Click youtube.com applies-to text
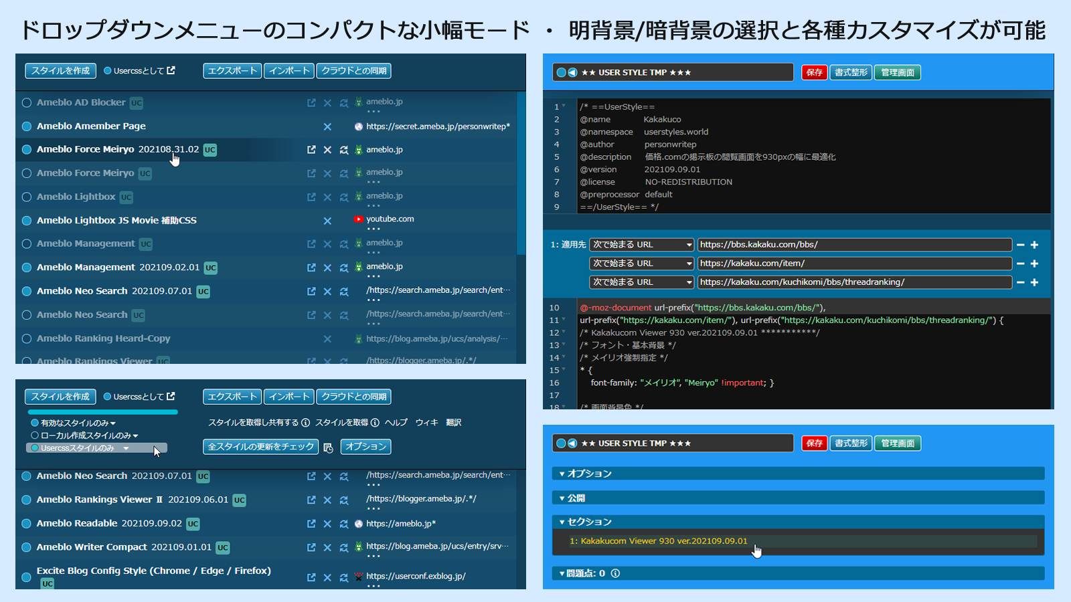 tap(390, 219)
